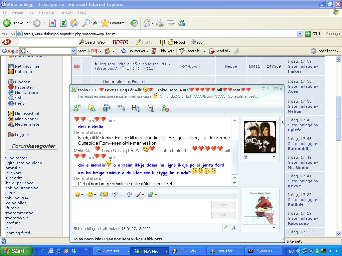The image size is (342, 256).
Task: Block this contact with the block icon
Action: pos(165,108)
